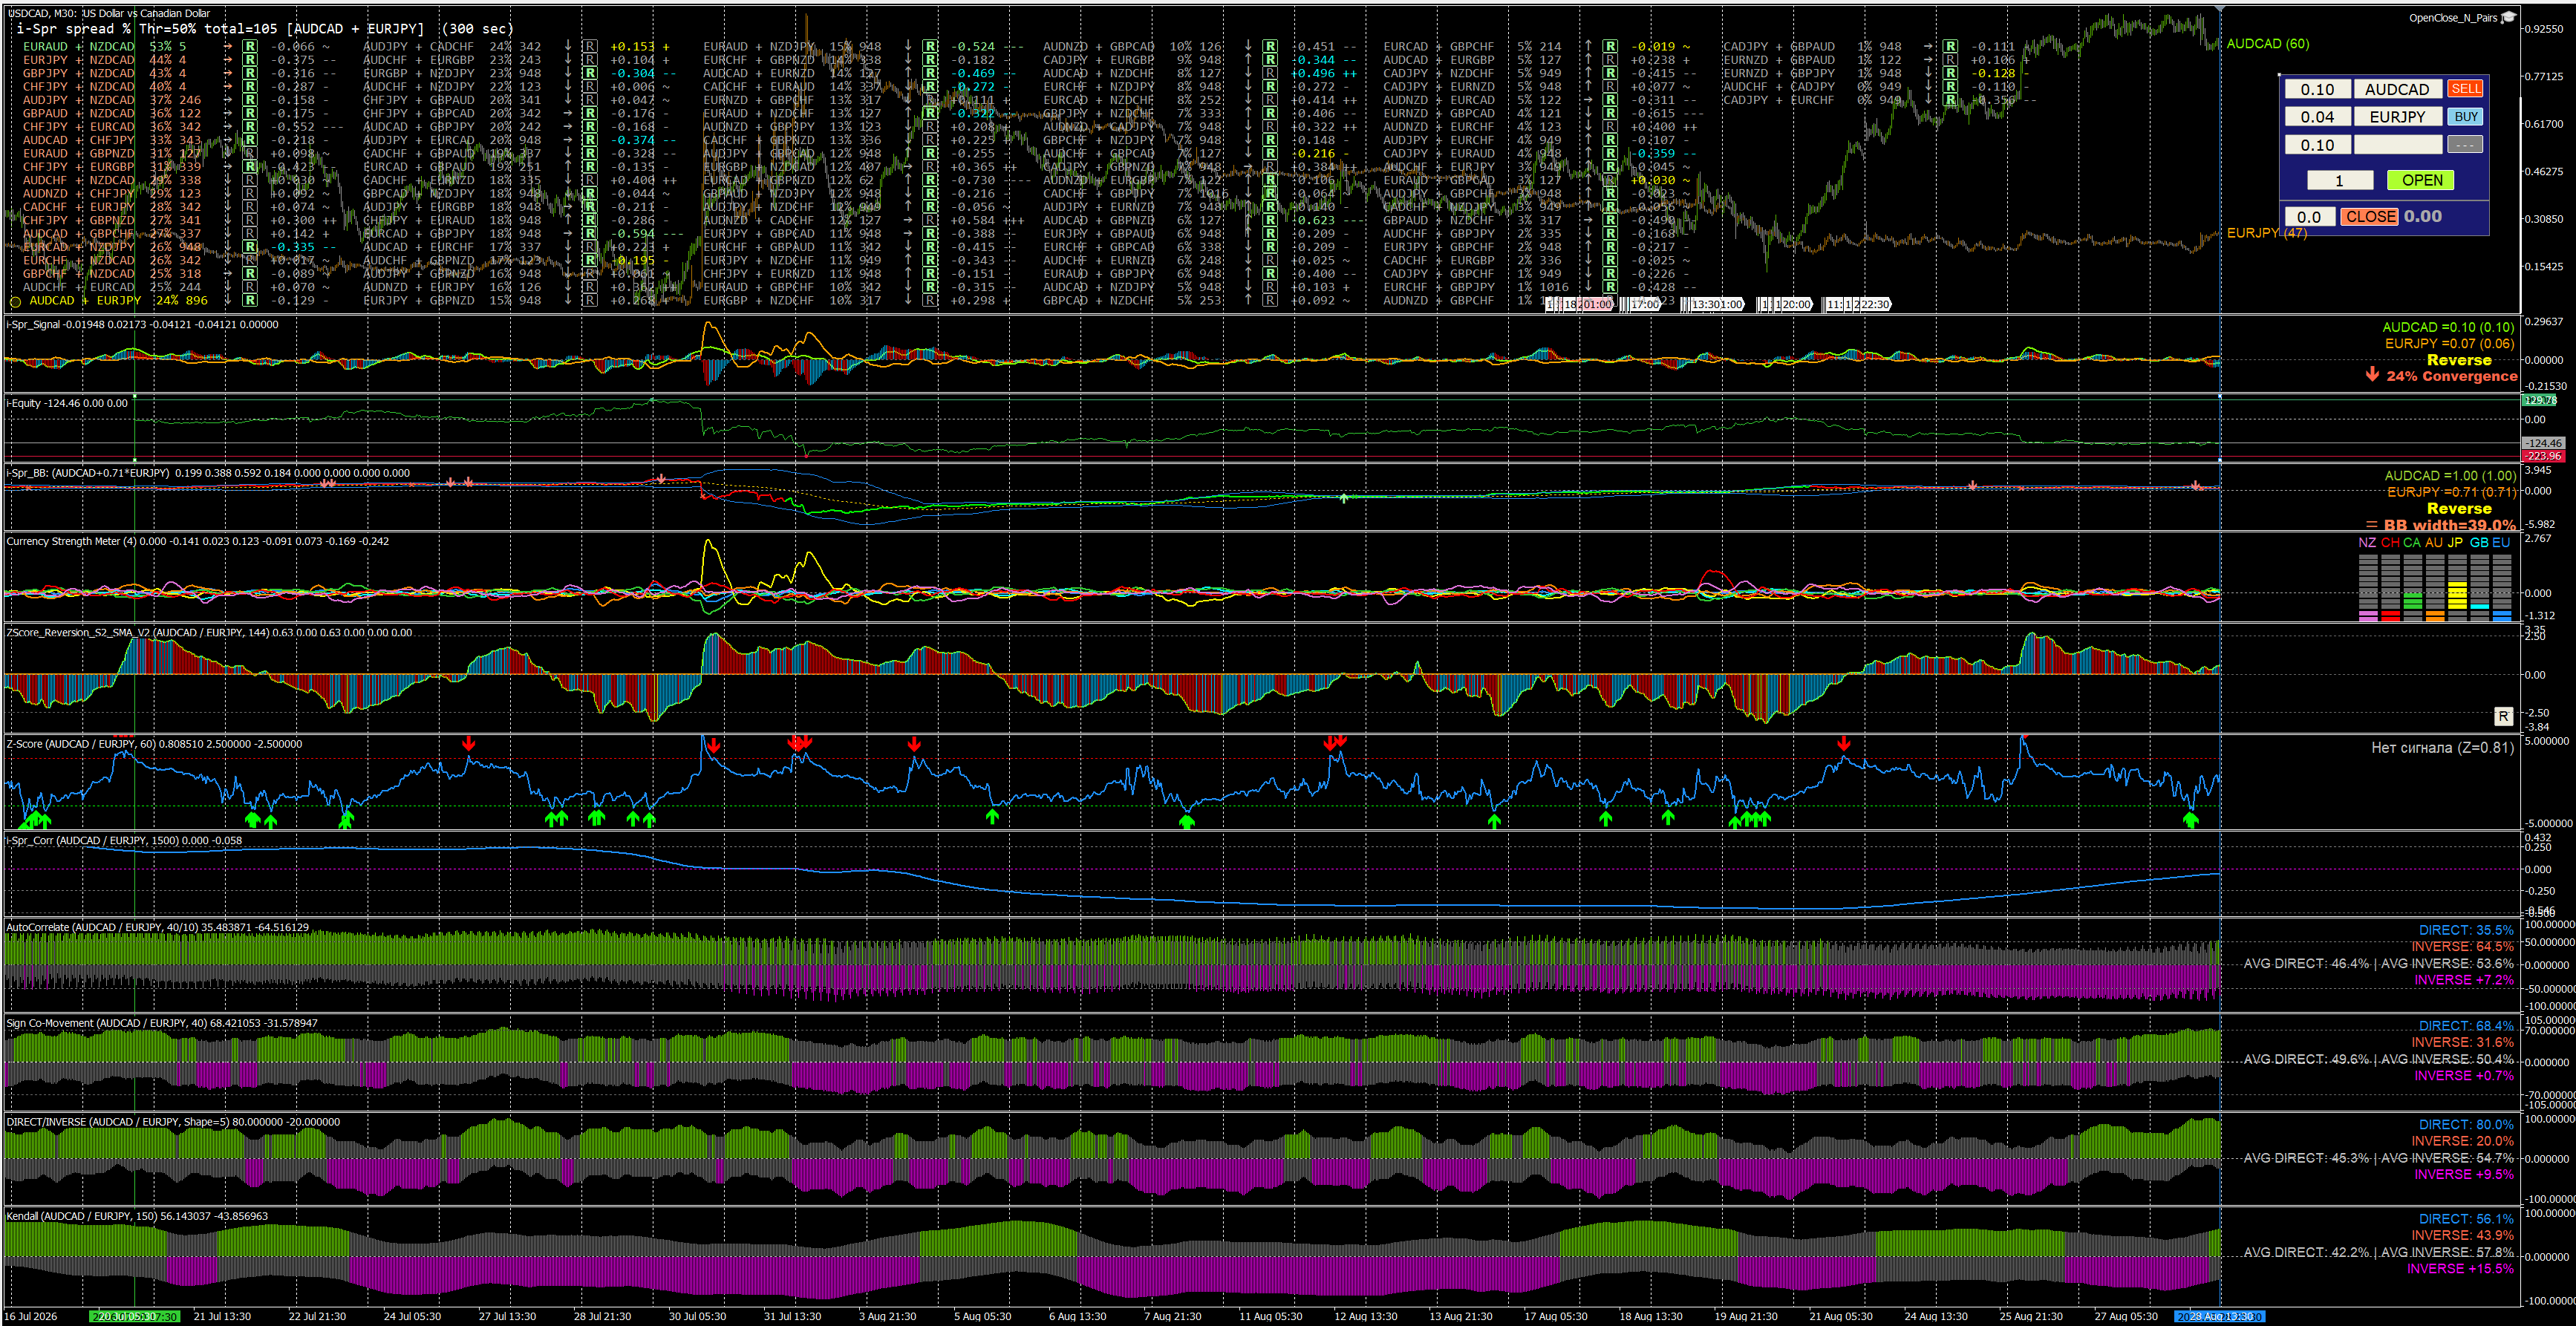Click the green OPEN button
This screenshot has height=1326, width=2576.
2422,180
